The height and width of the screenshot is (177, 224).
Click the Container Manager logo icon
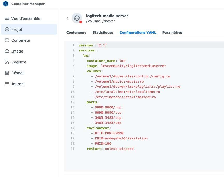tap(6, 4)
